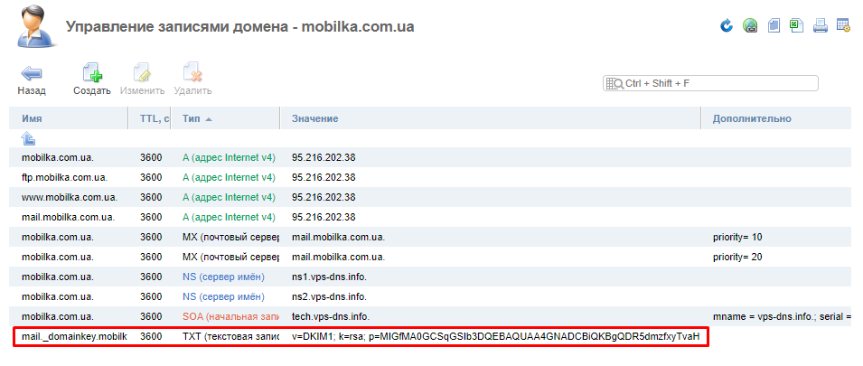Click the printer icon
The image size is (863, 366).
point(821,25)
